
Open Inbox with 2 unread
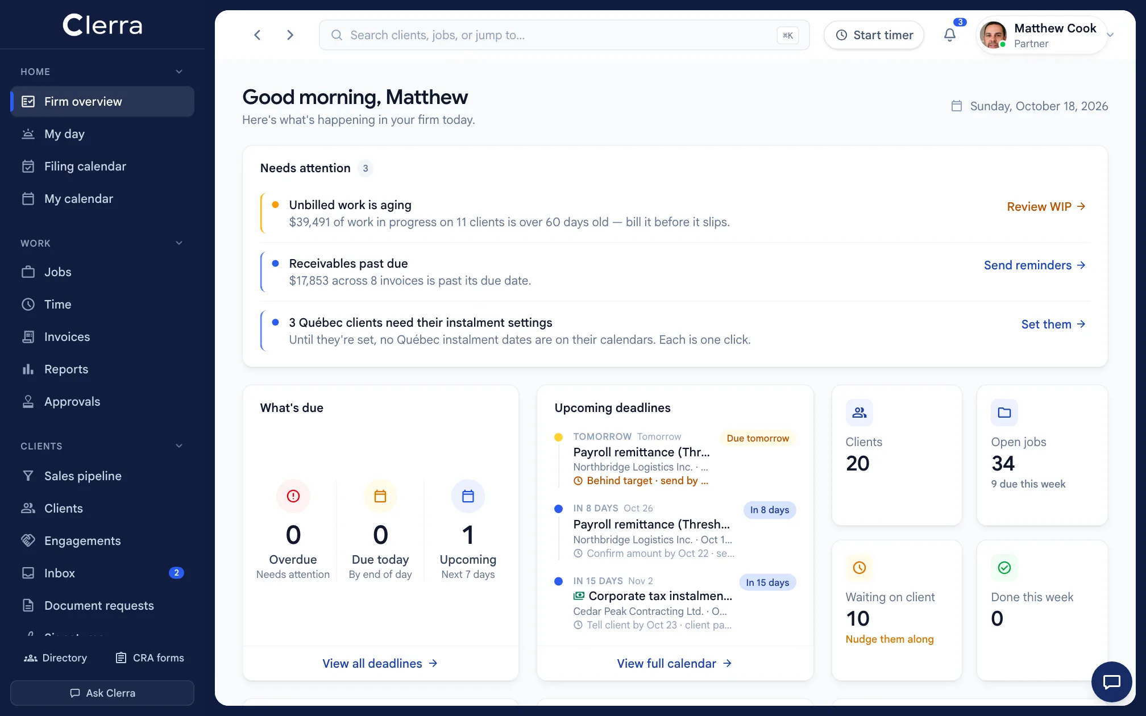(x=102, y=573)
